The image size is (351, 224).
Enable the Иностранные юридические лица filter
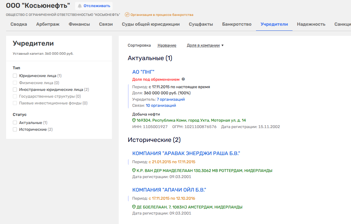pyautogui.click(x=15, y=90)
